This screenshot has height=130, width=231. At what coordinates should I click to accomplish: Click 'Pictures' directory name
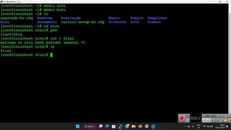tap(117, 22)
